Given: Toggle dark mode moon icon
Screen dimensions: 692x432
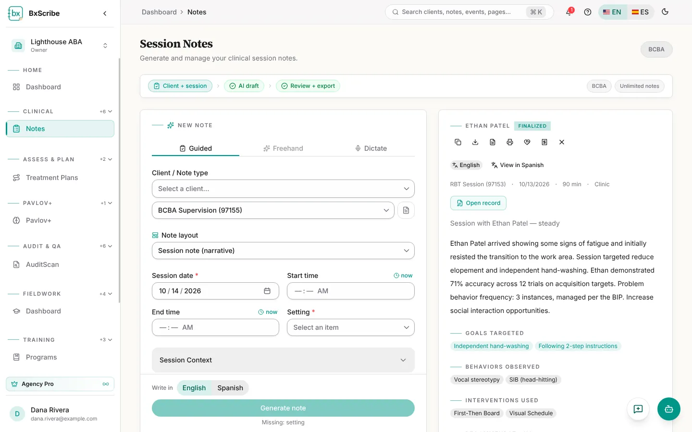Looking at the screenshot, I should (x=665, y=12).
